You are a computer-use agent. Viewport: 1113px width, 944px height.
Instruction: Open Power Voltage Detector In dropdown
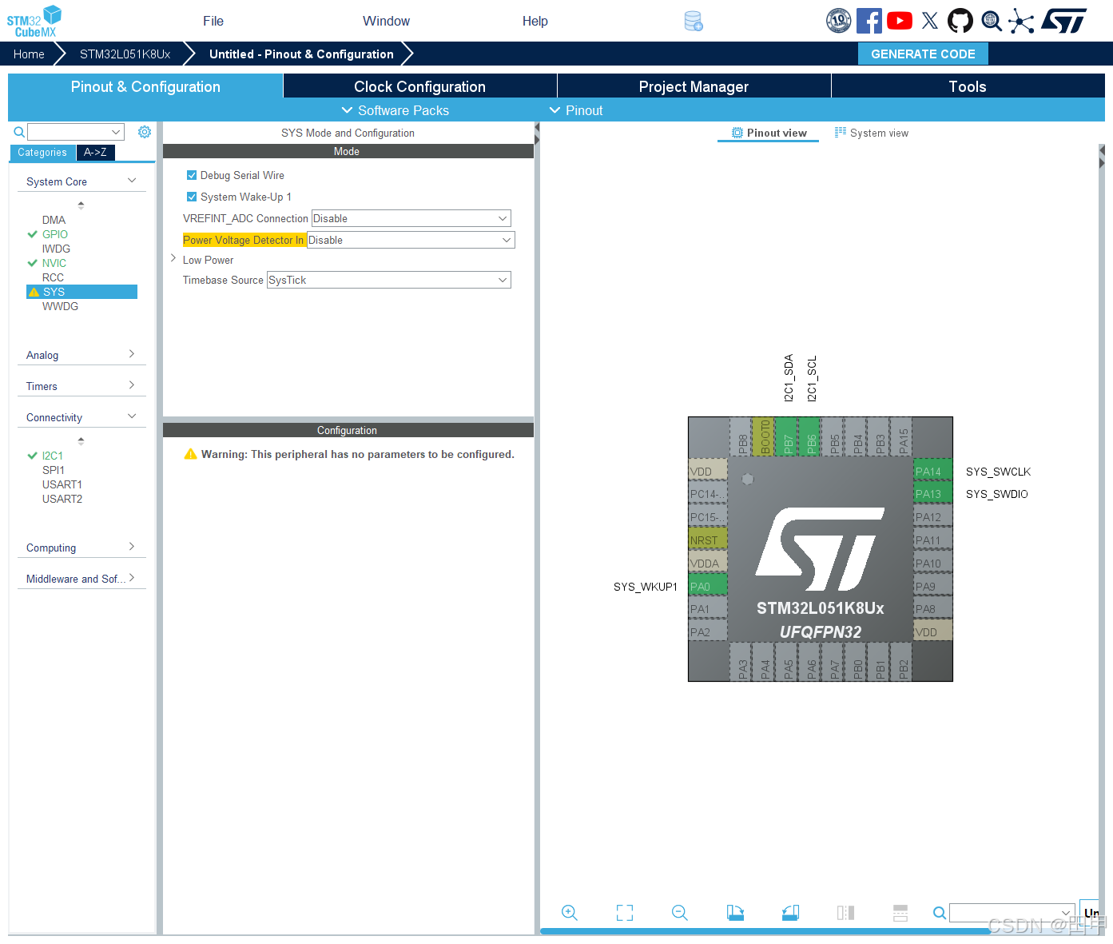pyautogui.click(x=411, y=240)
